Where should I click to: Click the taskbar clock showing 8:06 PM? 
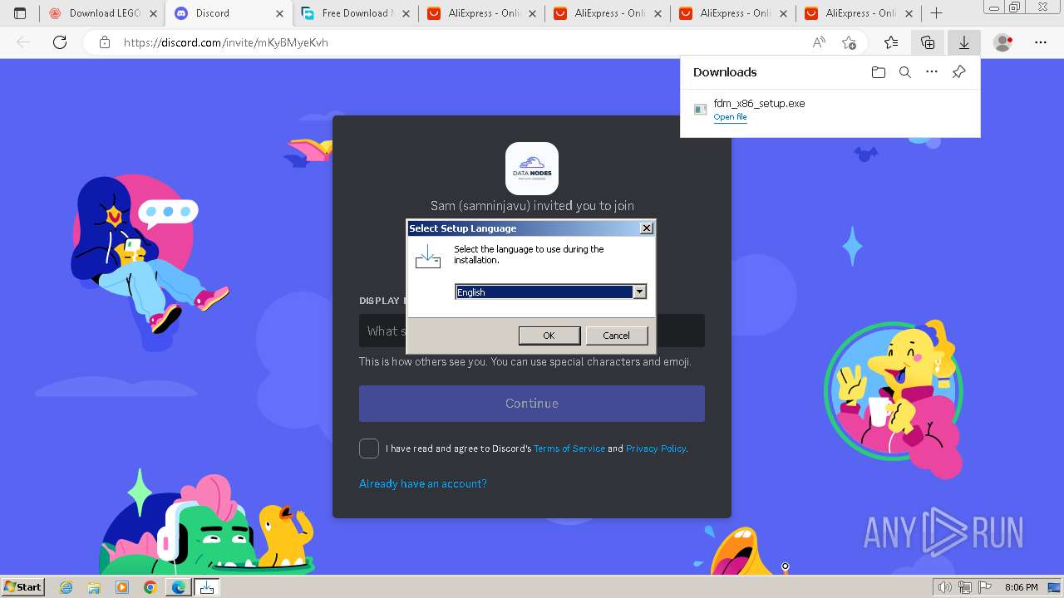[x=1021, y=587]
